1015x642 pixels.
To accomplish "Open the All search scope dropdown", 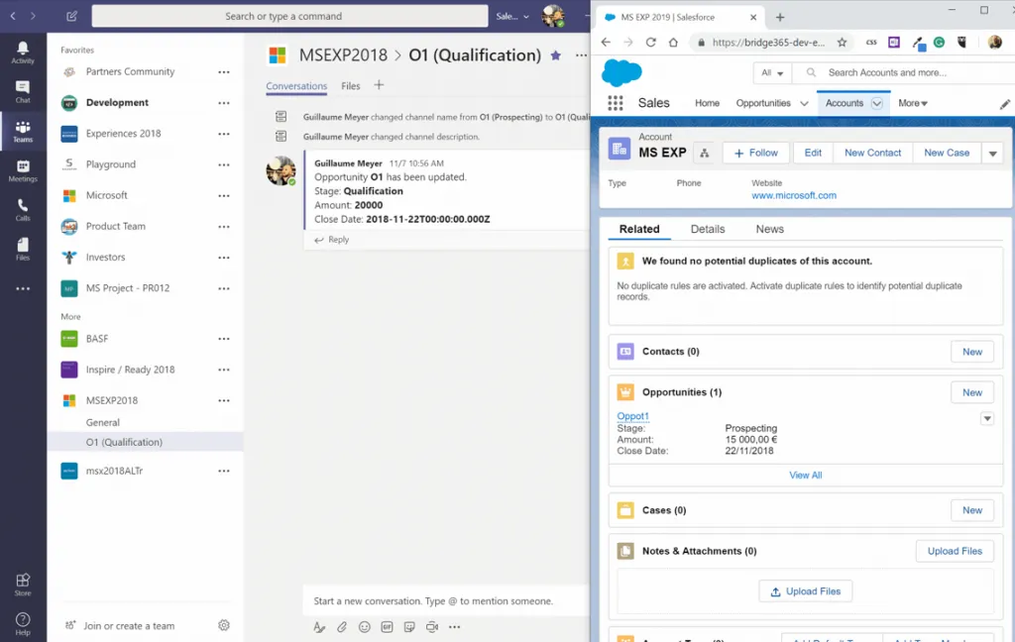I will pyautogui.click(x=772, y=72).
